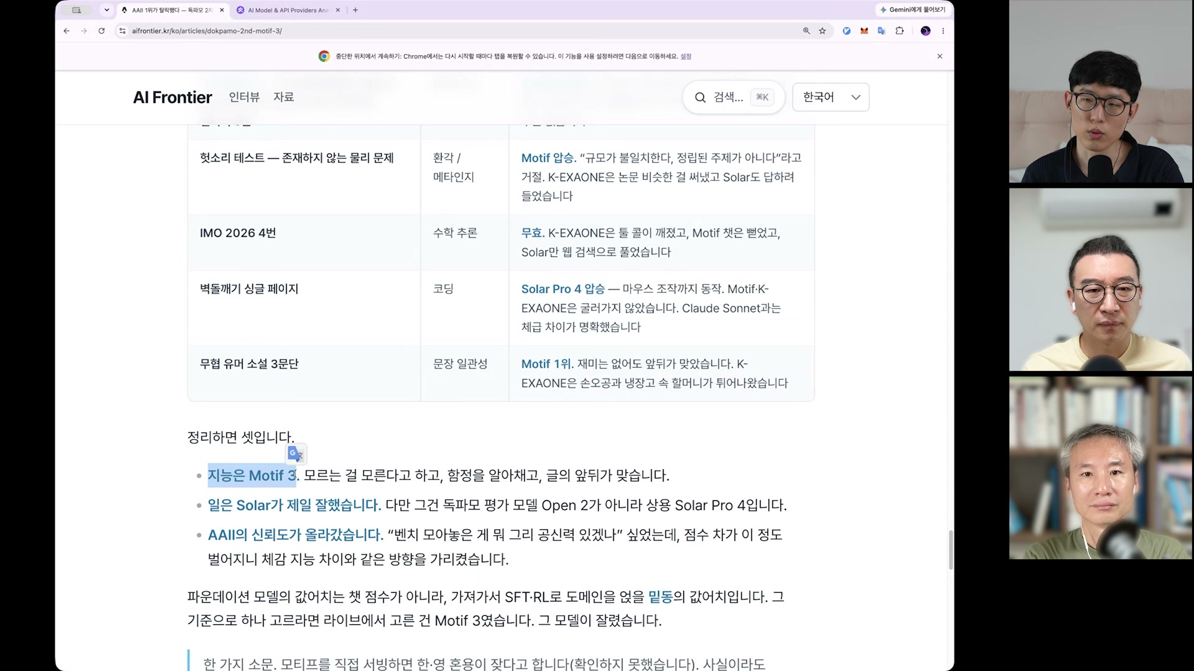Click the page vertical scrollbar thumb
Viewport: 1194px width, 671px height.
(950, 550)
